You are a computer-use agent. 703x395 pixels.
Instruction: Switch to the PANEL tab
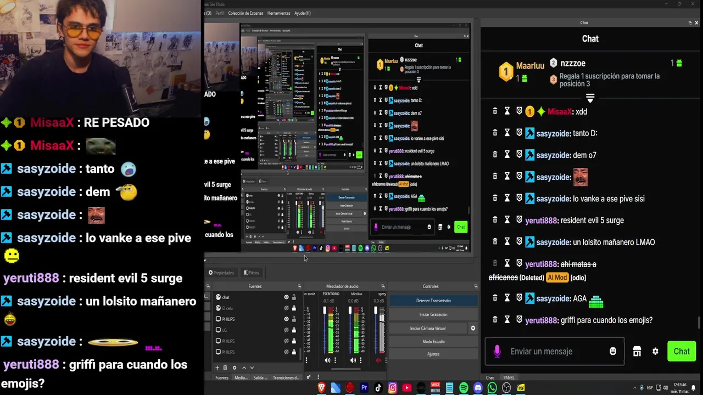pos(509,377)
